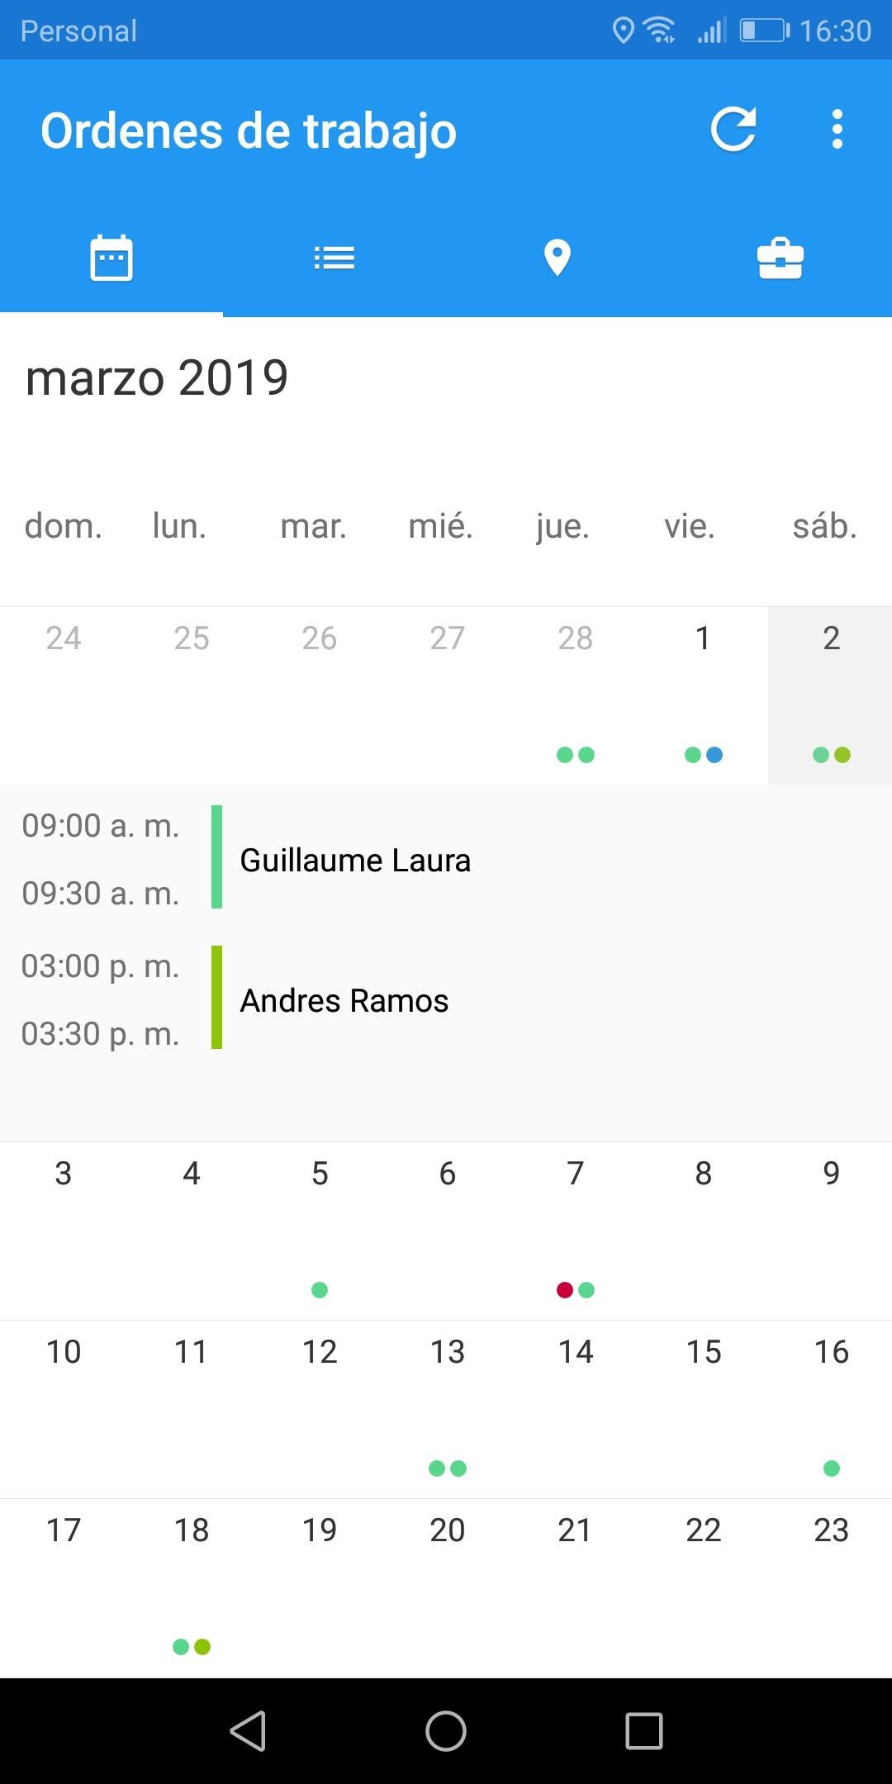Open the Guillaume Laura work order
Image resolution: width=892 pixels, height=1784 pixels.
pyautogui.click(x=446, y=859)
